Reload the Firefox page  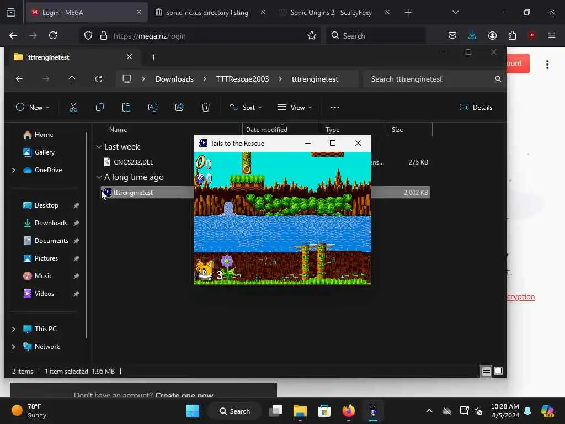(53, 35)
